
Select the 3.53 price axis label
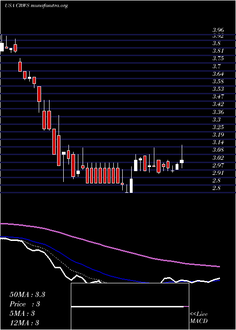click(218, 89)
